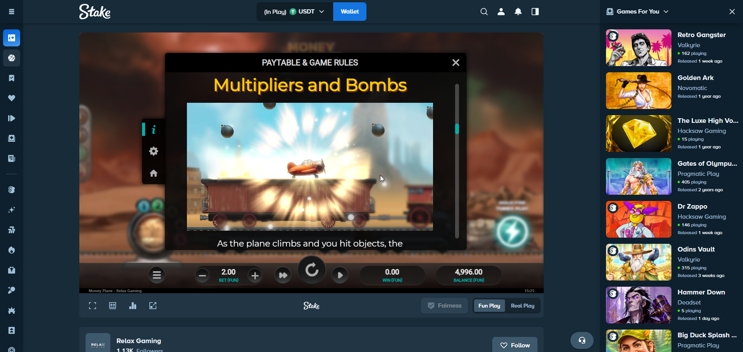Open the notifications bell
743x352 pixels.
[x=518, y=12]
